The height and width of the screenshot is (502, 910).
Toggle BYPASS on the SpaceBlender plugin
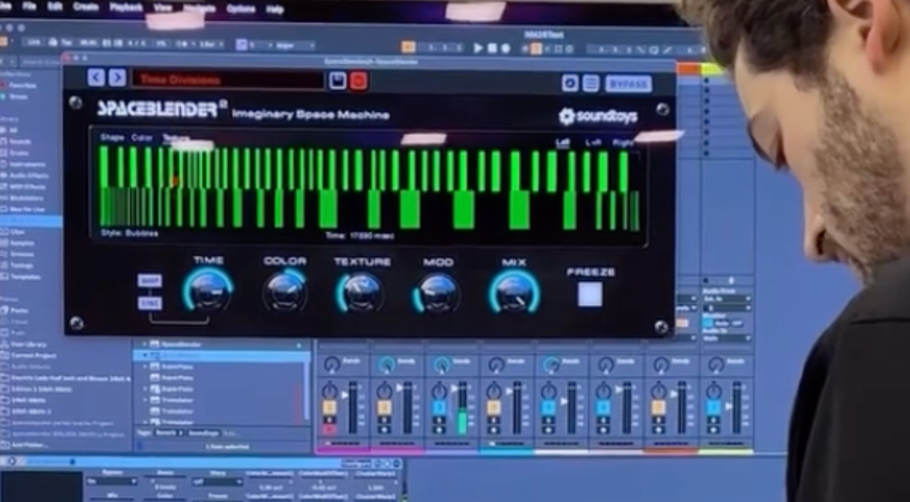pos(628,84)
